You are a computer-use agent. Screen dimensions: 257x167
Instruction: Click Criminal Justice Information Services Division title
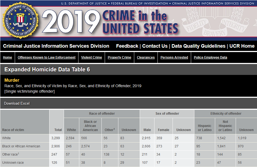tap(56, 46)
